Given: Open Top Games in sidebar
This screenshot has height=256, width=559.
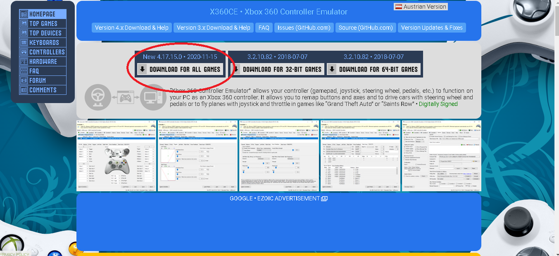Looking at the screenshot, I should [43, 23].
